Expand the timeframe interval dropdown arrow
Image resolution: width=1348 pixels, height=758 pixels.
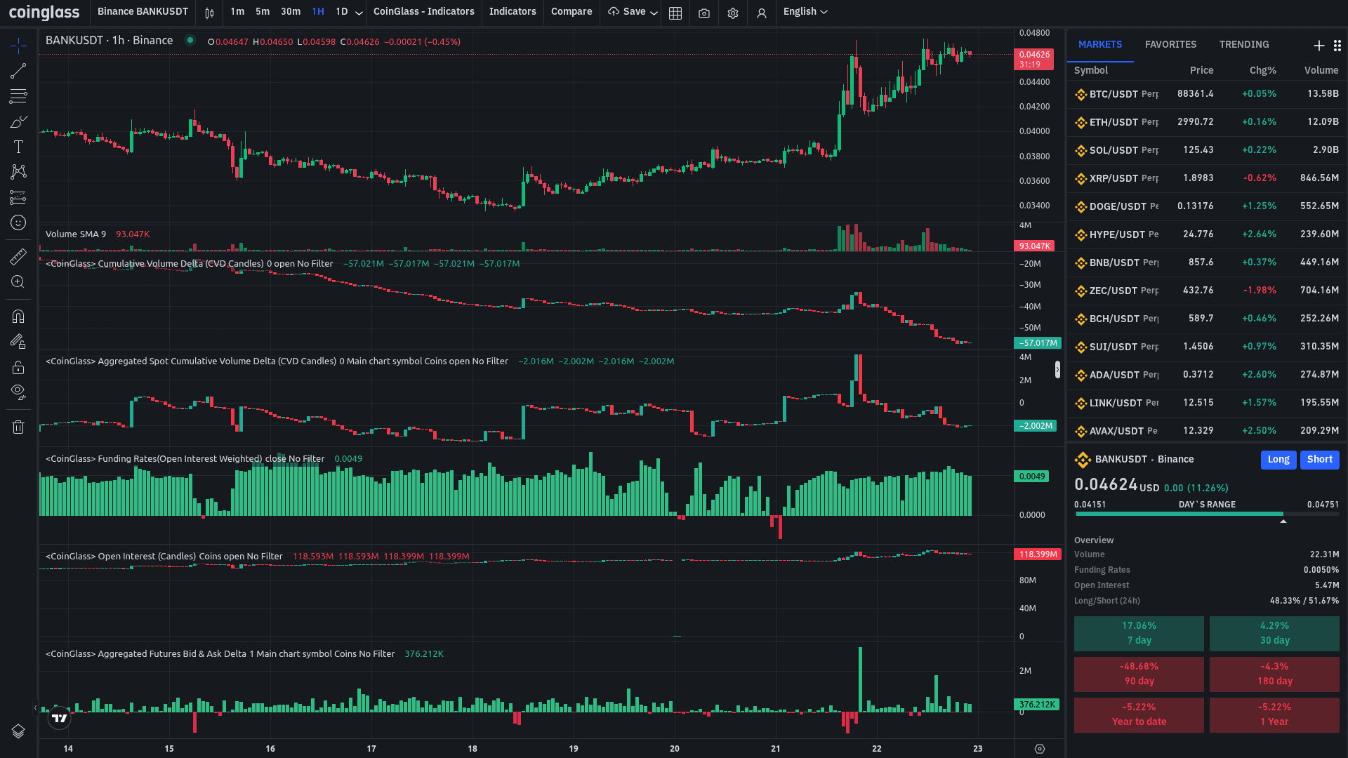tap(359, 13)
